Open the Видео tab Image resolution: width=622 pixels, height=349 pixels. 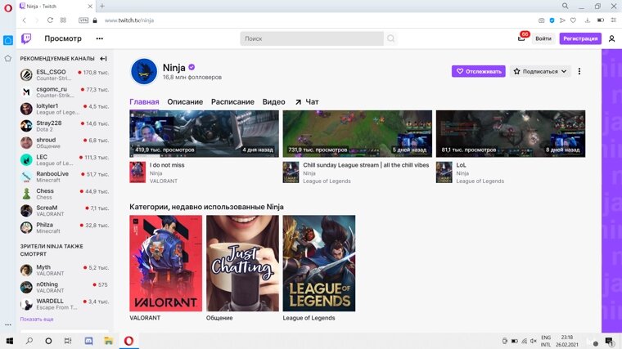pos(273,102)
